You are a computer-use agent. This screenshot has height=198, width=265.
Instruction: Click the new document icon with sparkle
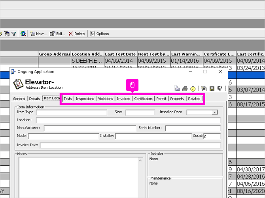tap(204, 88)
